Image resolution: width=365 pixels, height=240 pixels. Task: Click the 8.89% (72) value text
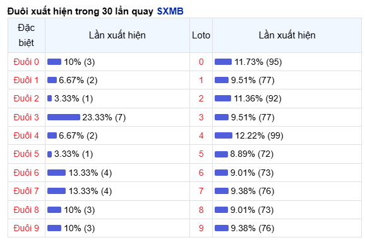[251, 154]
